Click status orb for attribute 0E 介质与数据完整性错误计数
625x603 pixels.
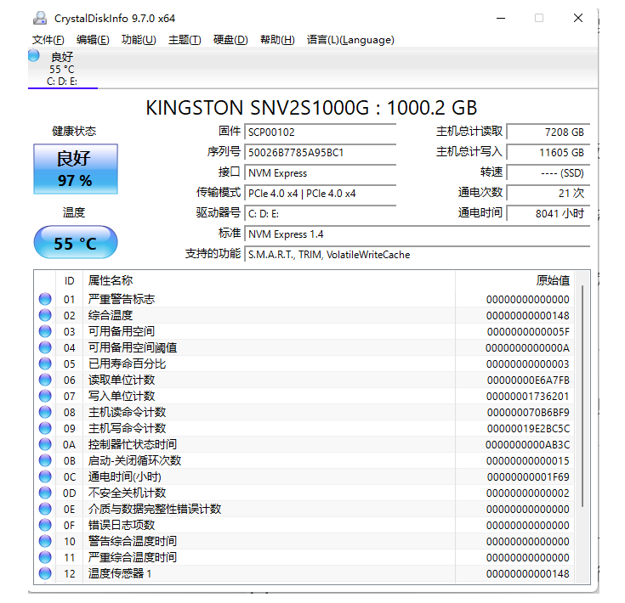[45, 509]
